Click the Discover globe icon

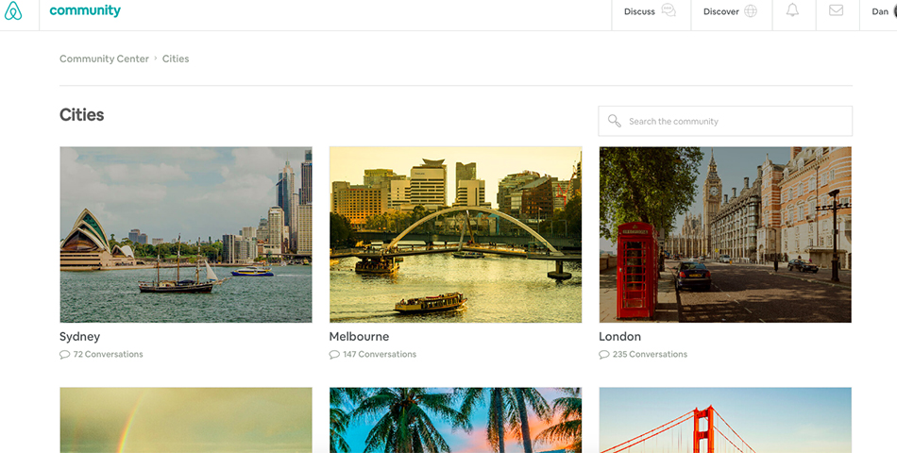[x=751, y=11]
